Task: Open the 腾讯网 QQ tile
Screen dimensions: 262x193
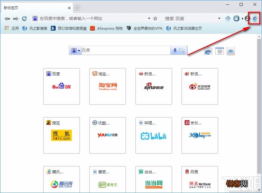Action: pyautogui.click(x=62, y=179)
